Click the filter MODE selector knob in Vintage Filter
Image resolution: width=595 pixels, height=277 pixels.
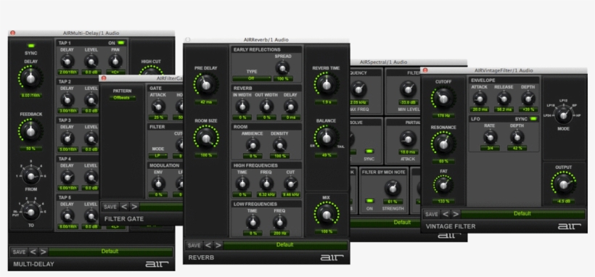(564, 115)
